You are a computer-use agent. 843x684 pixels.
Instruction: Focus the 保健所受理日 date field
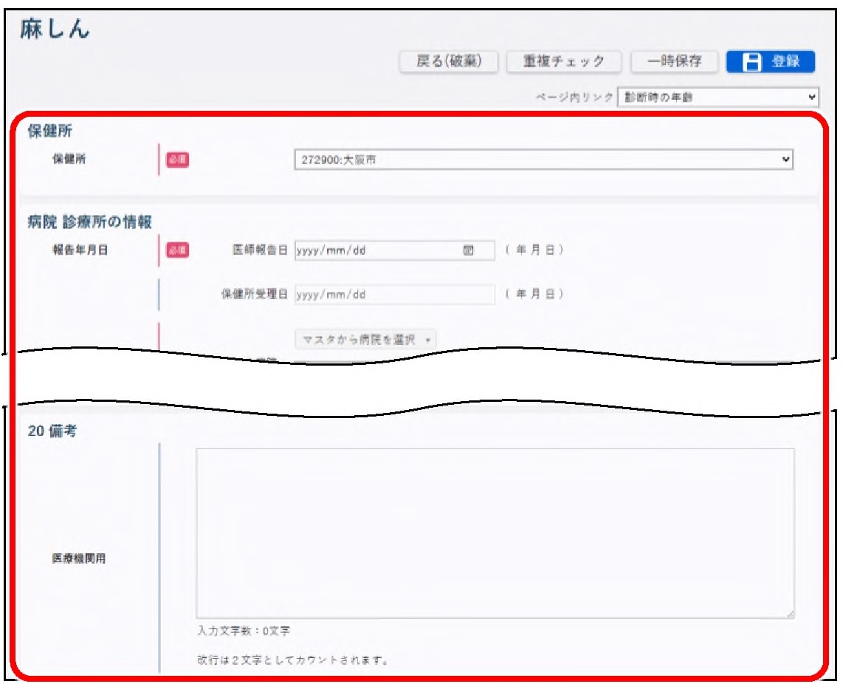pyautogui.click(x=394, y=295)
